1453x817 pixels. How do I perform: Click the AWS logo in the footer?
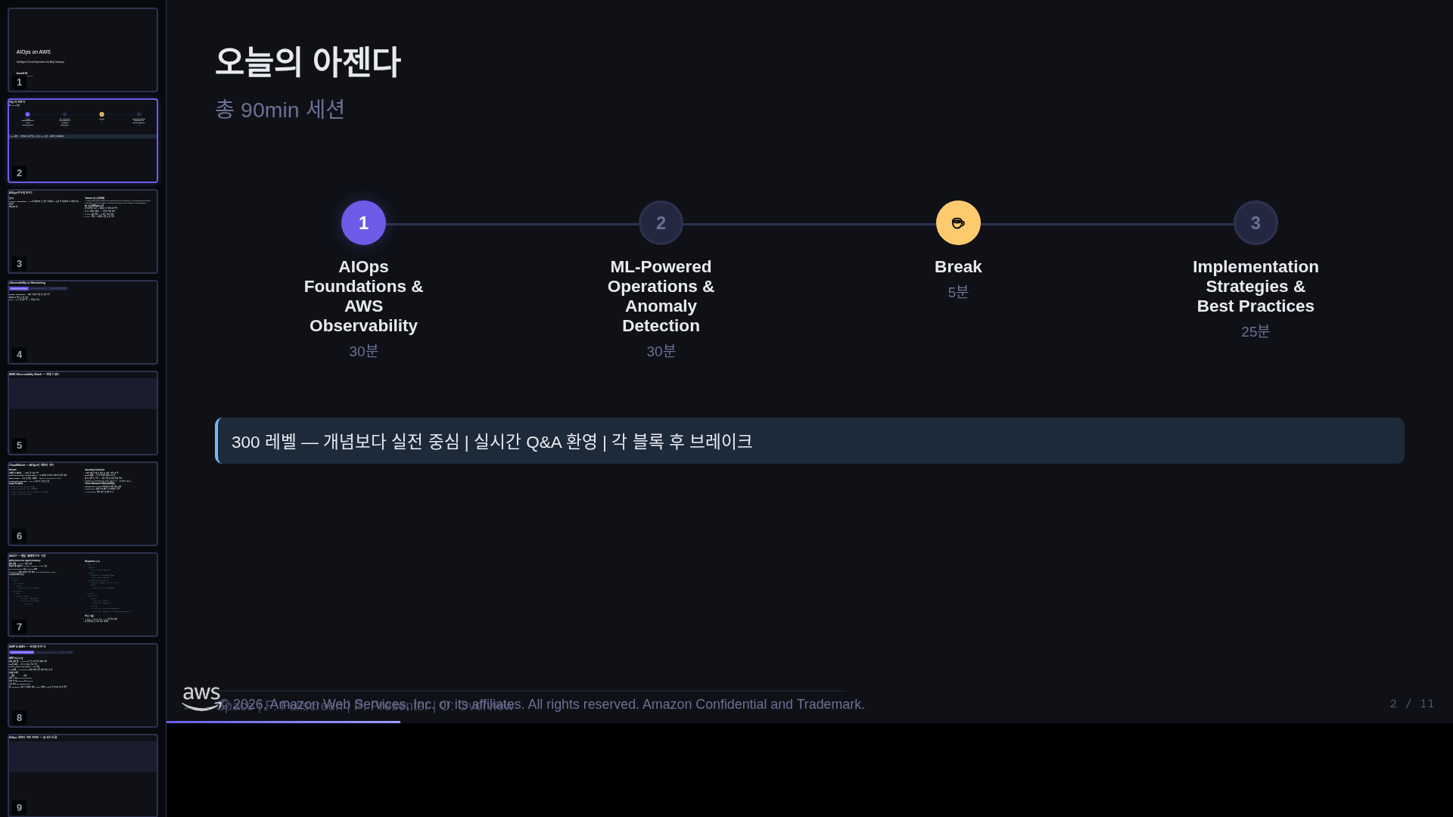pyautogui.click(x=201, y=697)
